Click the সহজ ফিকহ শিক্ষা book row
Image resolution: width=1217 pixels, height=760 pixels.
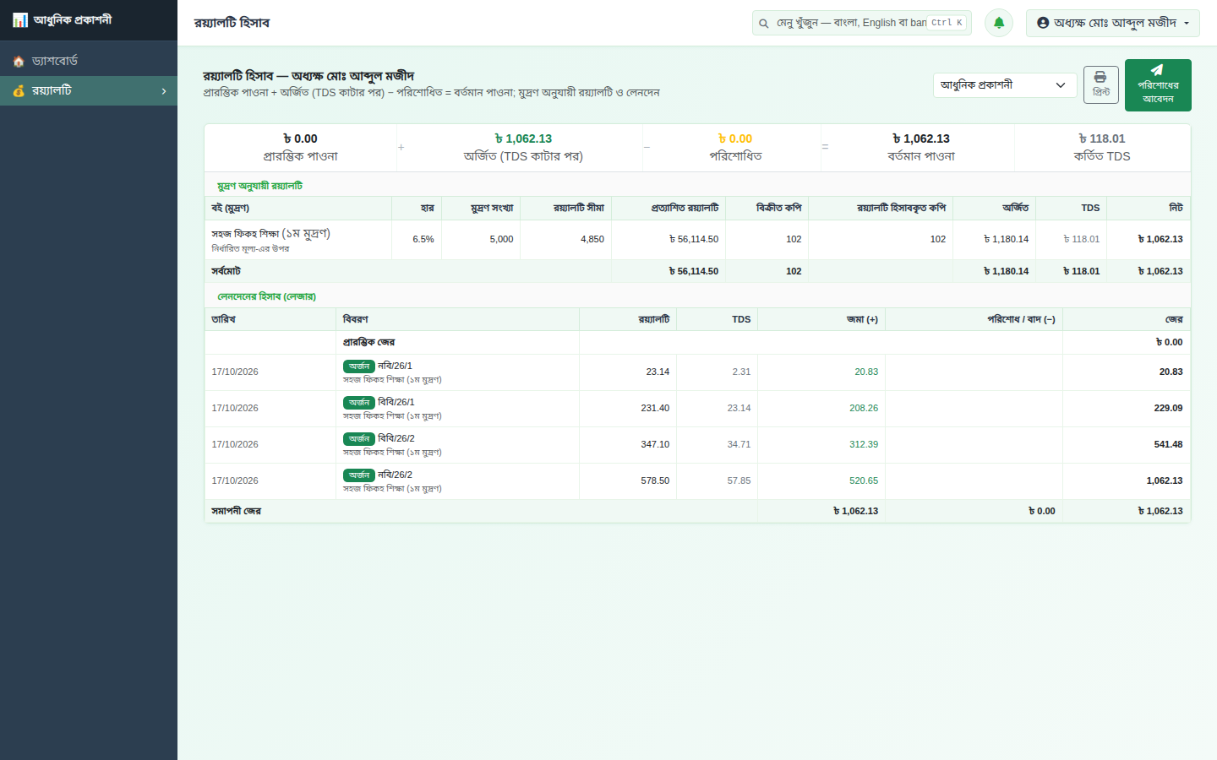pyautogui.click(x=697, y=240)
